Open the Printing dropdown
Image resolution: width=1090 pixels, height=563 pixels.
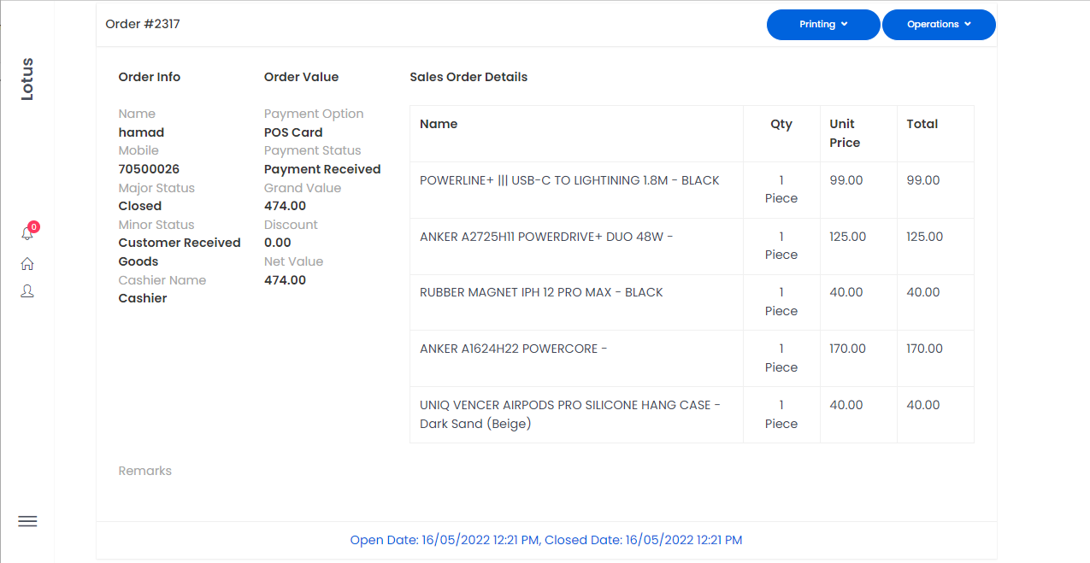823,25
